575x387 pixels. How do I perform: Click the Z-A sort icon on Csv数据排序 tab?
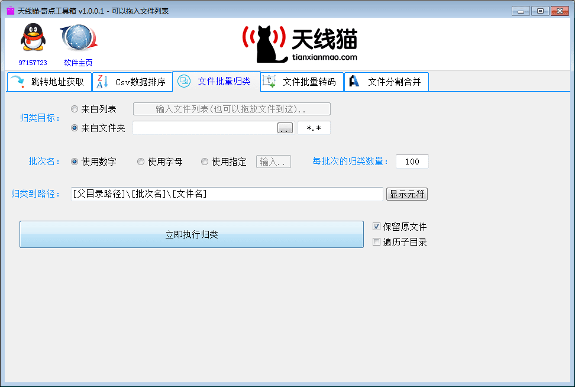(x=102, y=82)
